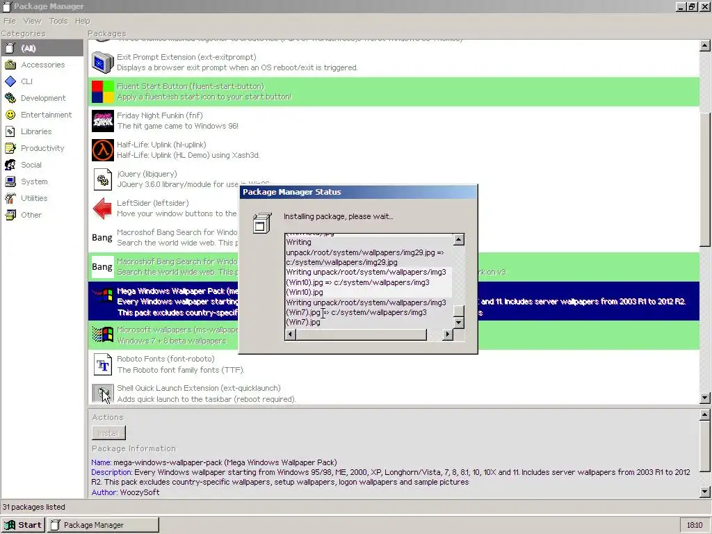
Task: Click the Package Manager Status title bar
Action: coord(358,192)
